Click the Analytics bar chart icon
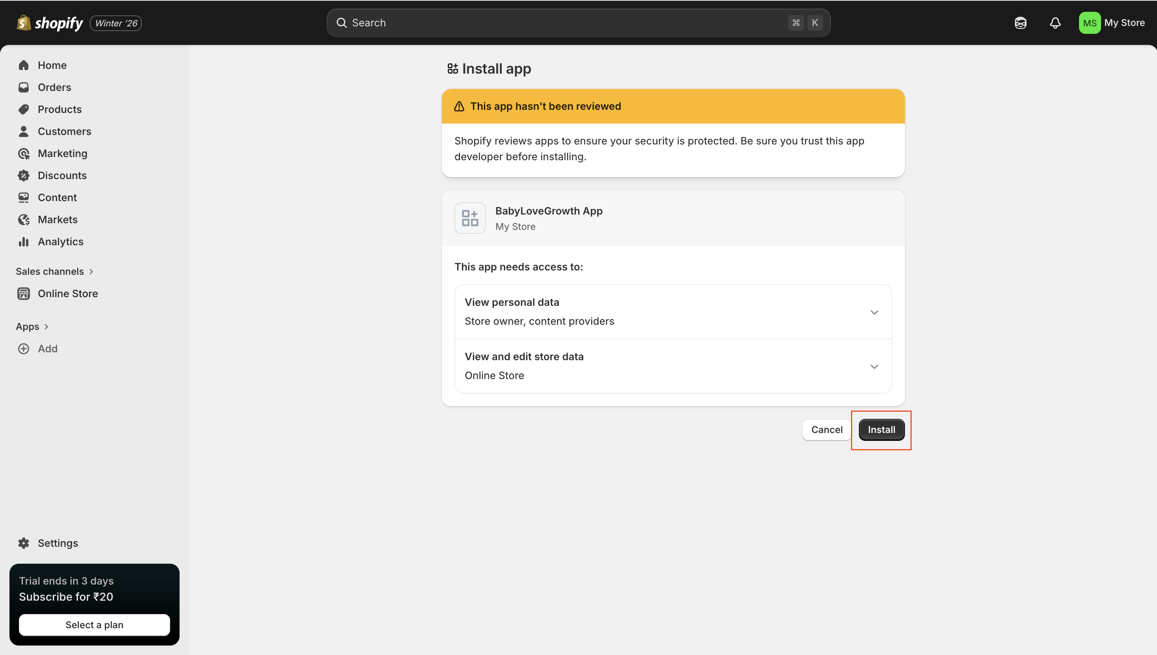1157x655 pixels. pyautogui.click(x=23, y=242)
